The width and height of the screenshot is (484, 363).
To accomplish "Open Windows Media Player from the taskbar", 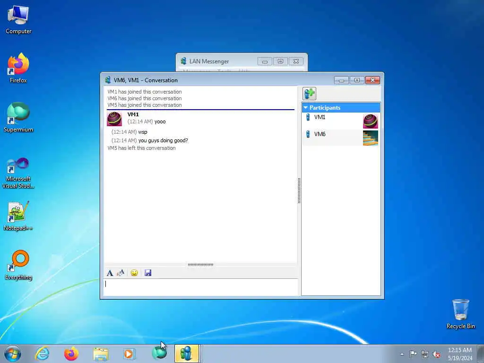I will [x=130, y=354].
